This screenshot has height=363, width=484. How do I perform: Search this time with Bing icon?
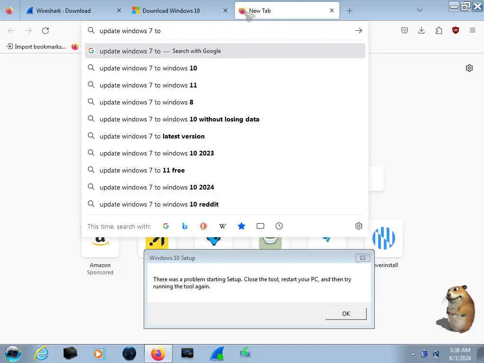tap(185, 226)
